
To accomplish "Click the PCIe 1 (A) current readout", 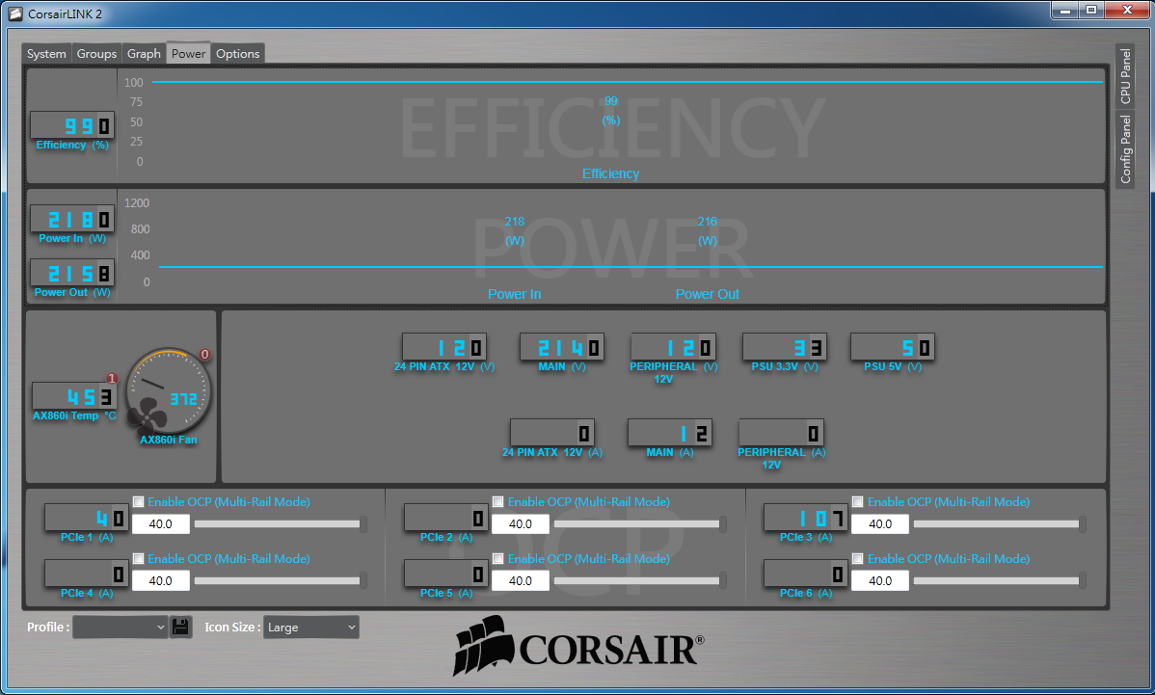I will (x=87, y=518).
